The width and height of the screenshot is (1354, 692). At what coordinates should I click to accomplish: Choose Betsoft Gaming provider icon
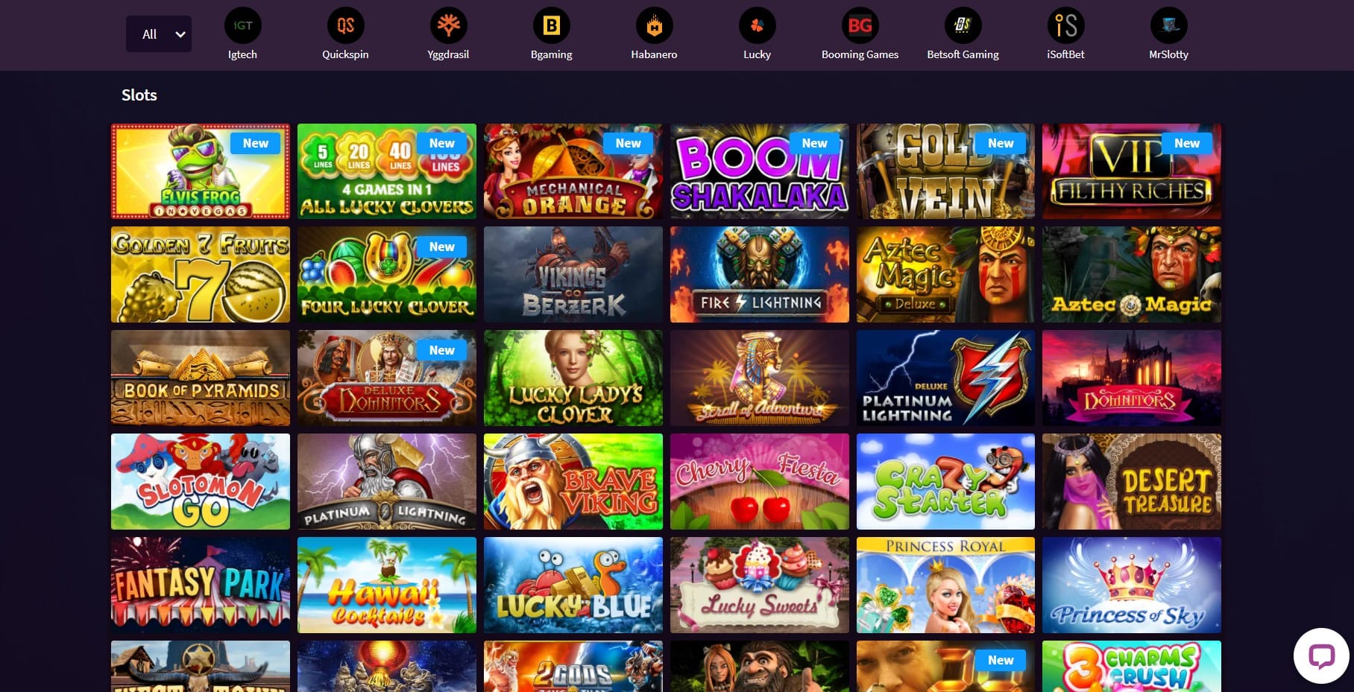[x=963, y=25]
